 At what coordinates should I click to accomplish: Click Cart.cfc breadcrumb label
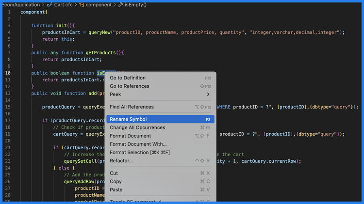pos(64,5)
